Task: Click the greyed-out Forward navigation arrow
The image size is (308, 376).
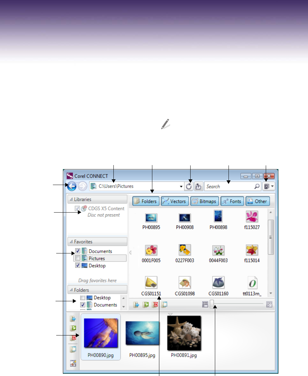Action: point(82,186)
